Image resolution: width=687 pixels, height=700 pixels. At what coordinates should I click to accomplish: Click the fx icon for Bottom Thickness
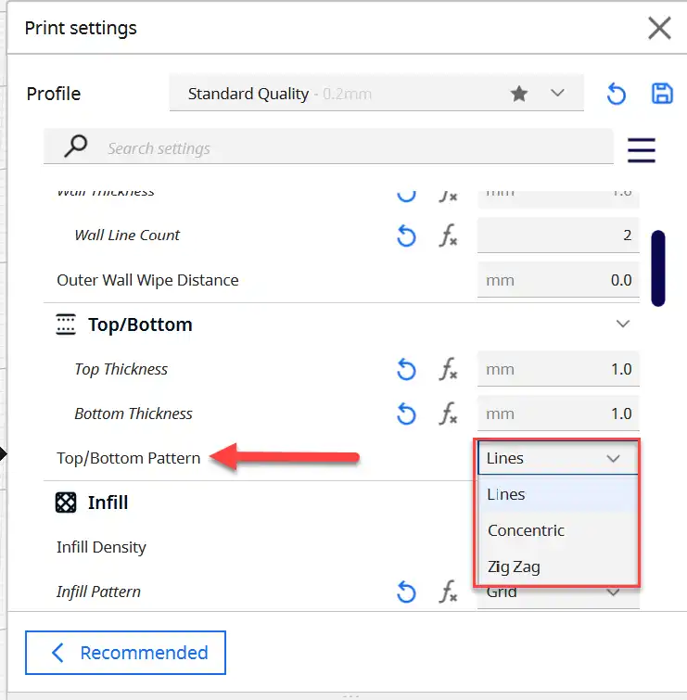click(448, 414)
